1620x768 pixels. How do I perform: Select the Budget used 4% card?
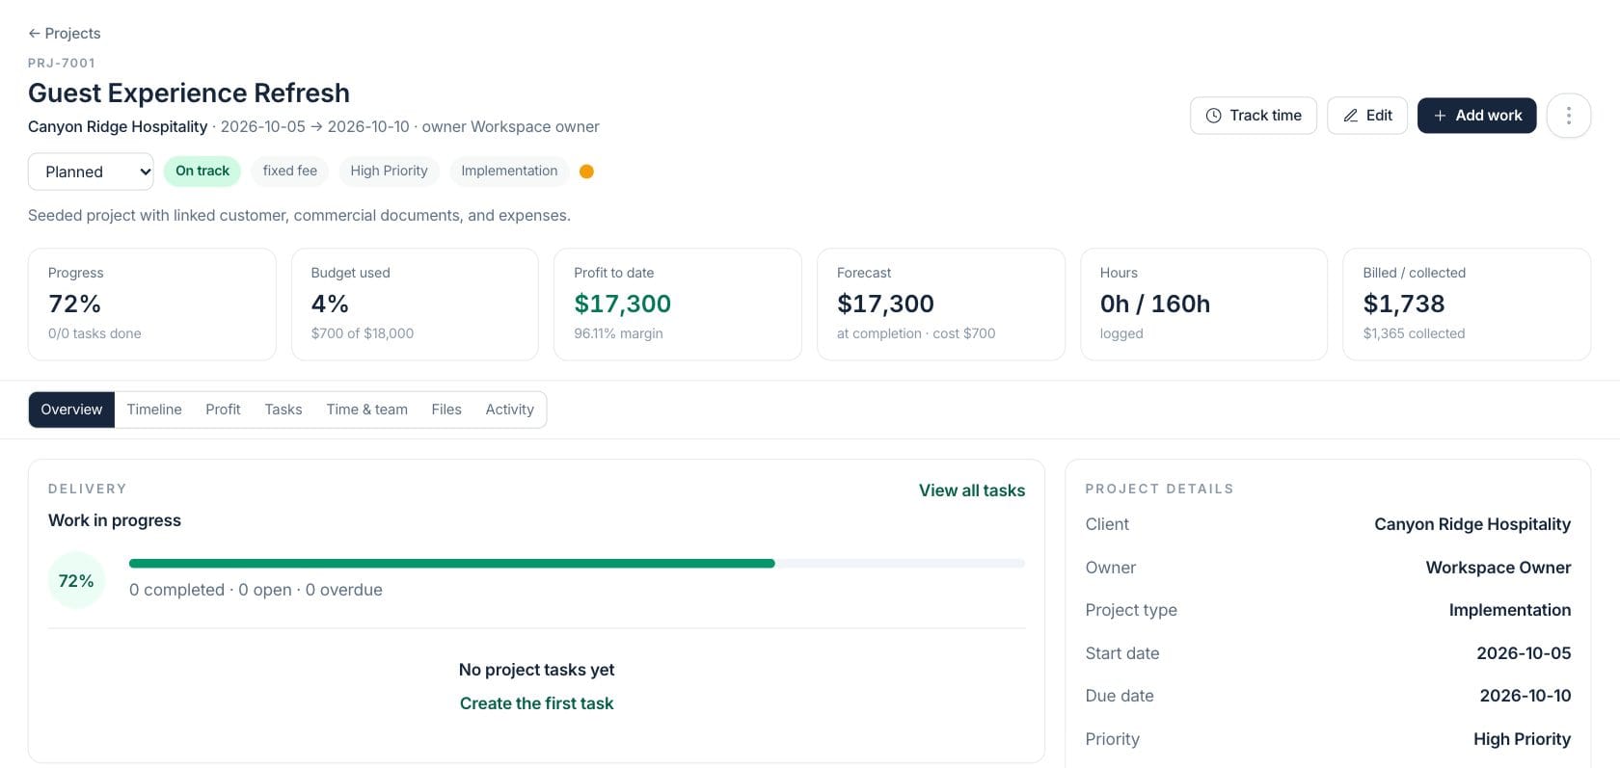(415, 305)
